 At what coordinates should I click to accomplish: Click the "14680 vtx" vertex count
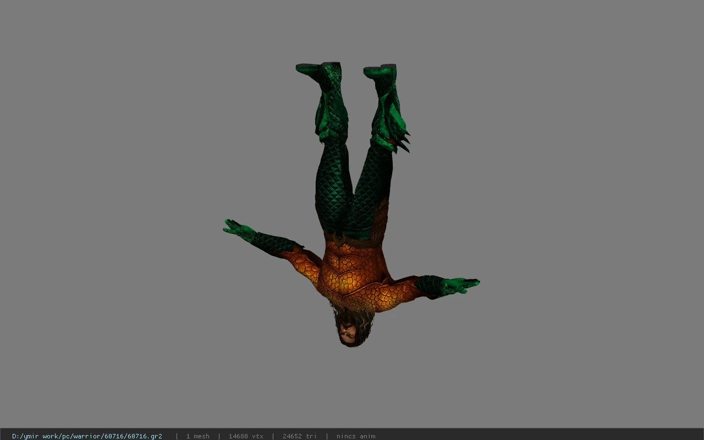tap(246, 436)
